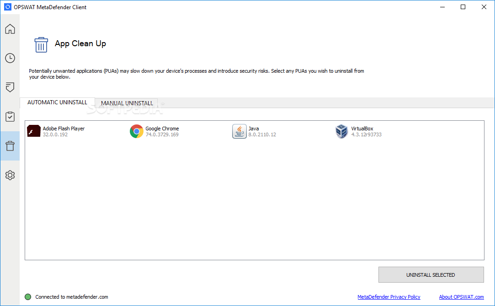The image size is (495, 306).
Task: Click the Adobe Flash Player icon
Action: (34, 131)
